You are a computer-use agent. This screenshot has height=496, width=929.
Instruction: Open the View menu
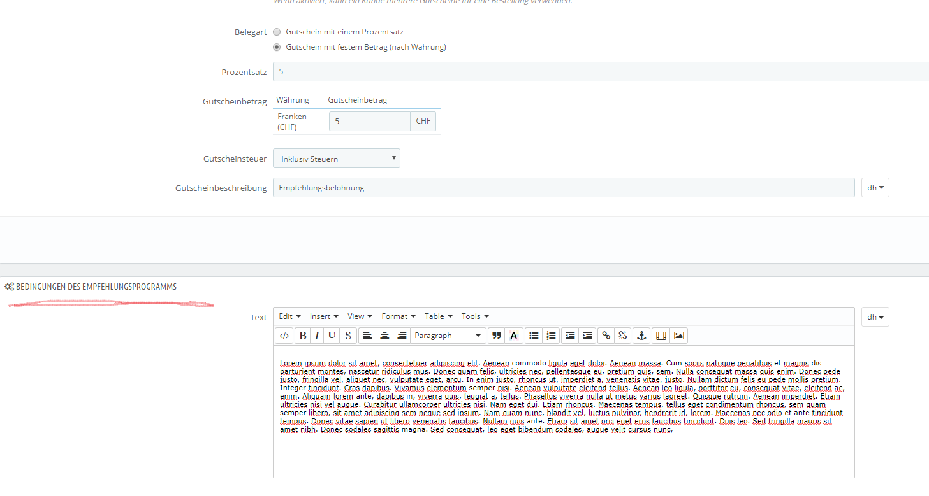point(360,316)
